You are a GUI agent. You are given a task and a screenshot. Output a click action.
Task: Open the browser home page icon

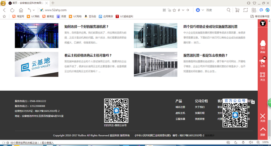tap(21, 10)
